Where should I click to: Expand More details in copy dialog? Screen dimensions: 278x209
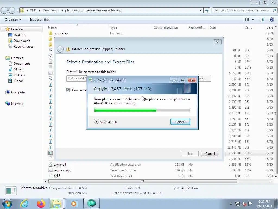[106, 122]
